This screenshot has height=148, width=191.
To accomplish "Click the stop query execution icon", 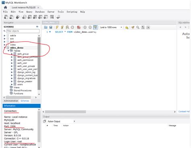I will click(x=73, y=27).
